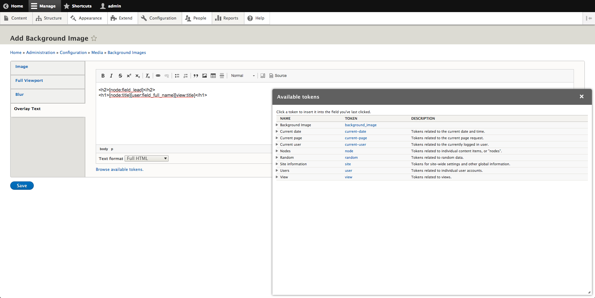Insert a table via the toolbar
Image resolution: width=595 pixels, height=298 pixels.
[213, 76]
